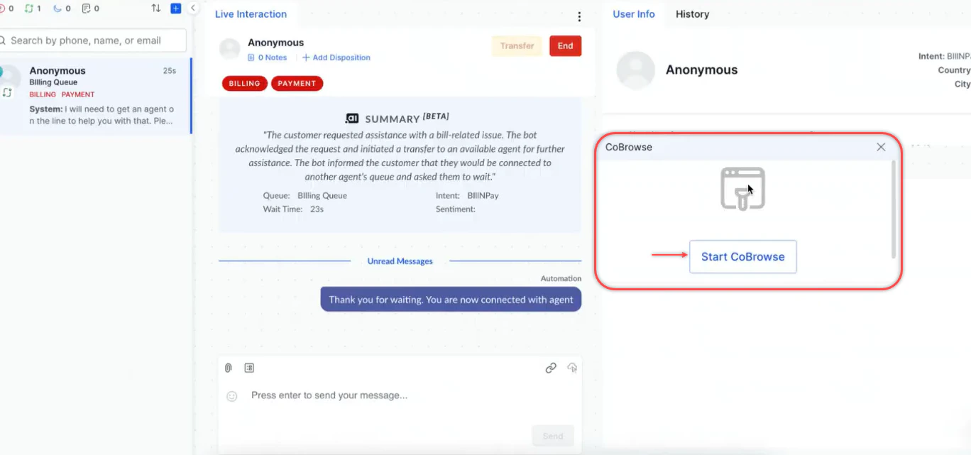Click the AI SUMMARY BETA heading
This screenshot has height=455, width=971.
tap(397, 118)
